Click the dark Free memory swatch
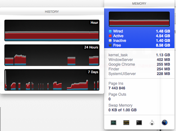This screenshot has height=131, width=176. pyautogui.click(x=110, y=45)
